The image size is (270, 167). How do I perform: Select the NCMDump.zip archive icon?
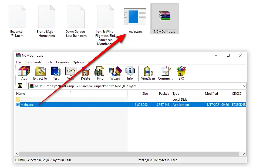164,19
